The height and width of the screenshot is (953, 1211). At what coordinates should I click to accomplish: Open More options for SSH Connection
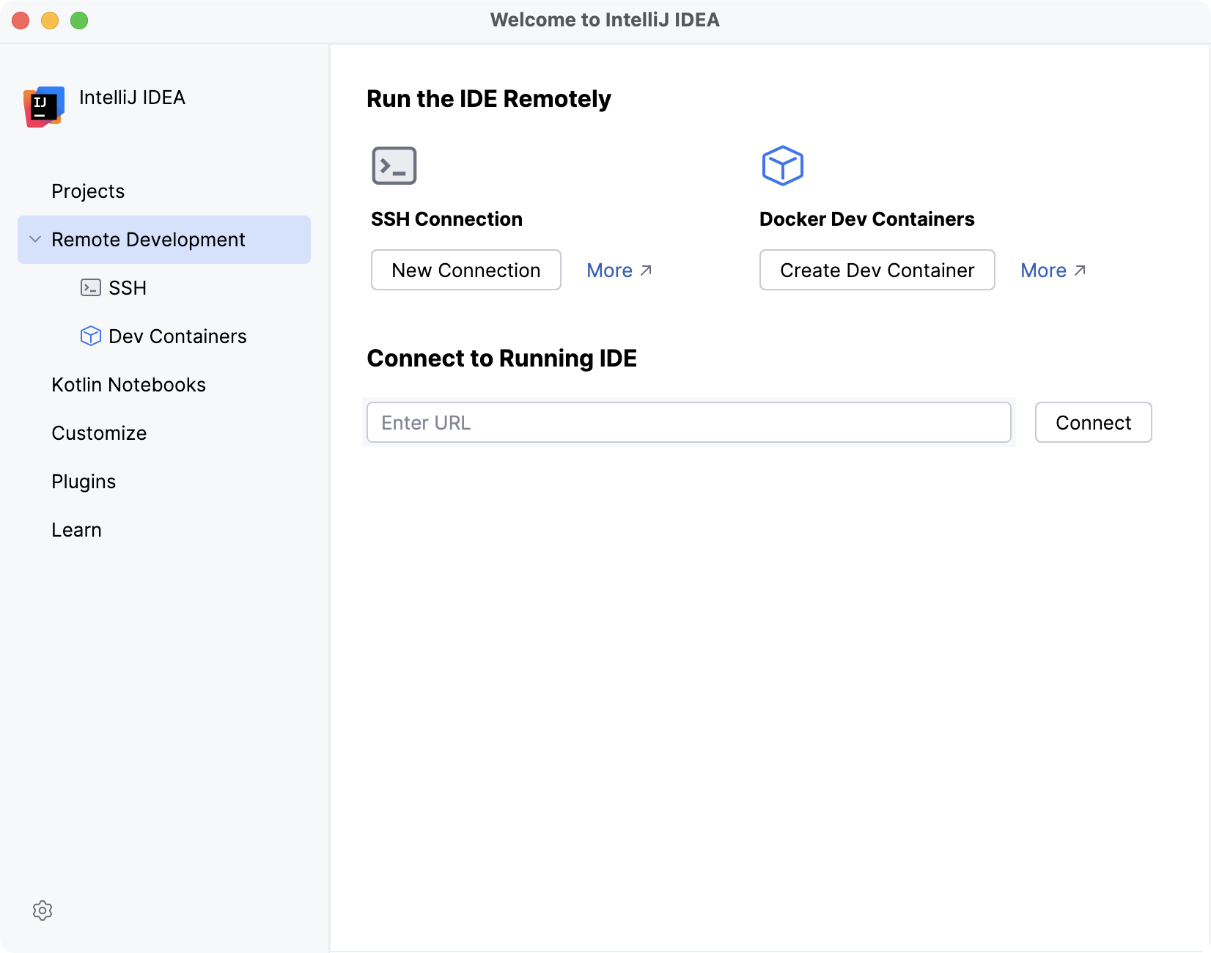click(x=610, y=270)
